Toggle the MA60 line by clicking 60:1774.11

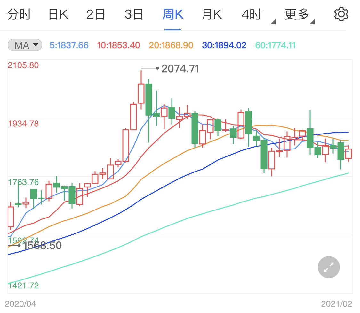[275, 45]
